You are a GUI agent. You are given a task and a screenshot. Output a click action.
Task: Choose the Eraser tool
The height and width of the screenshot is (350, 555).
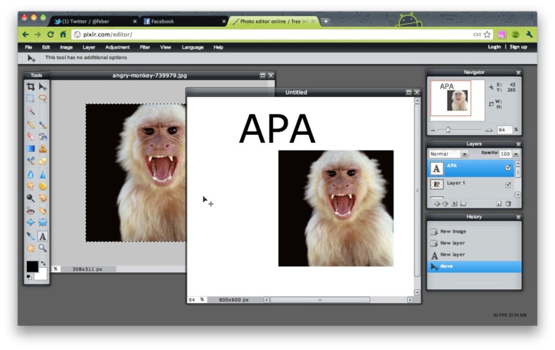pos(30,137)
